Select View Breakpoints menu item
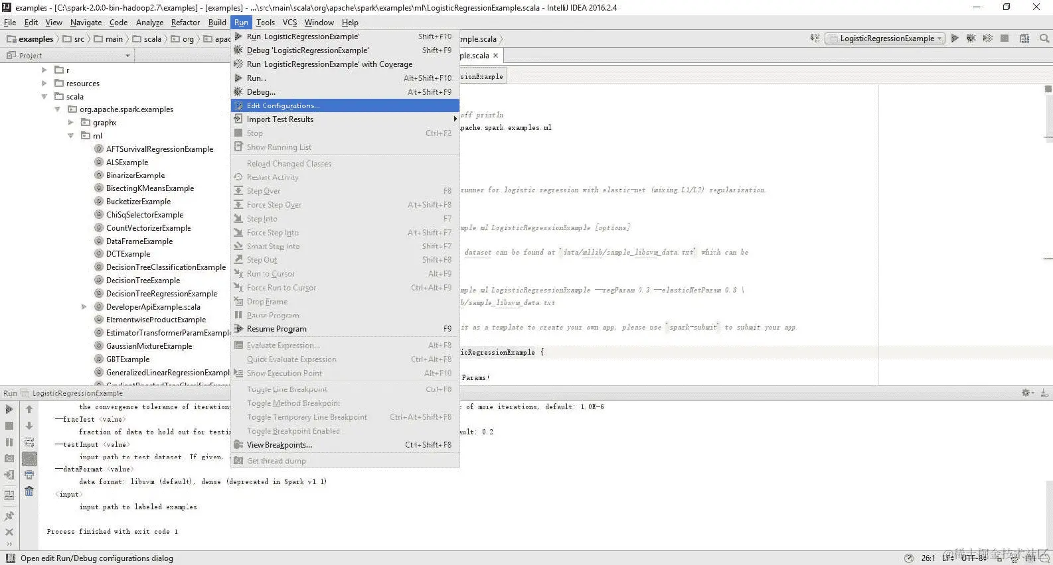 [x=345, y=445]
